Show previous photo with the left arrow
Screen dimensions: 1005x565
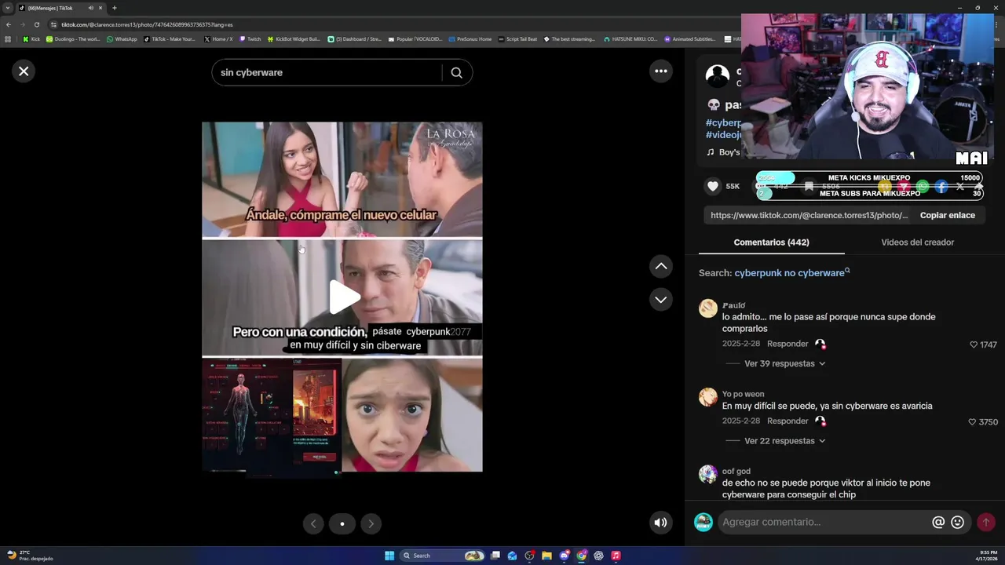click(312, 523)
